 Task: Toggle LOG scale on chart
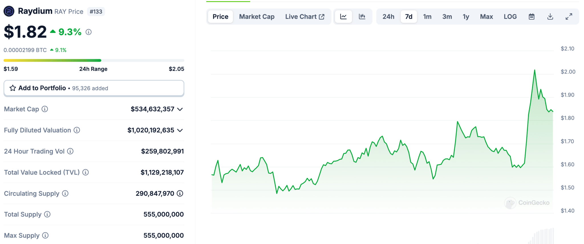point(510,16)
